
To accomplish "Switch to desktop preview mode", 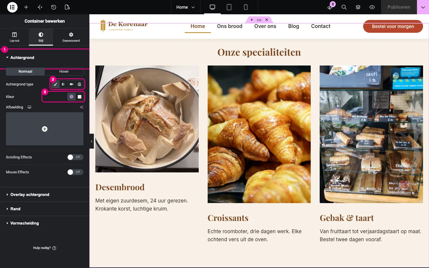I will 212,7.
